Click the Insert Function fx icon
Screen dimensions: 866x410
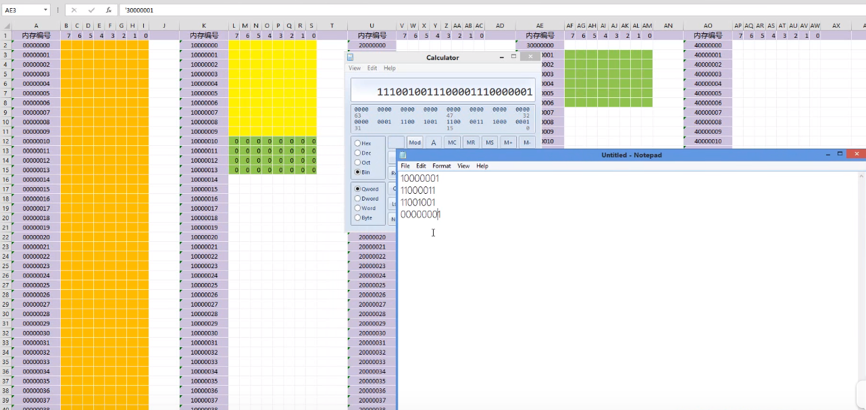pyautogui.click(x=108, y=10)
